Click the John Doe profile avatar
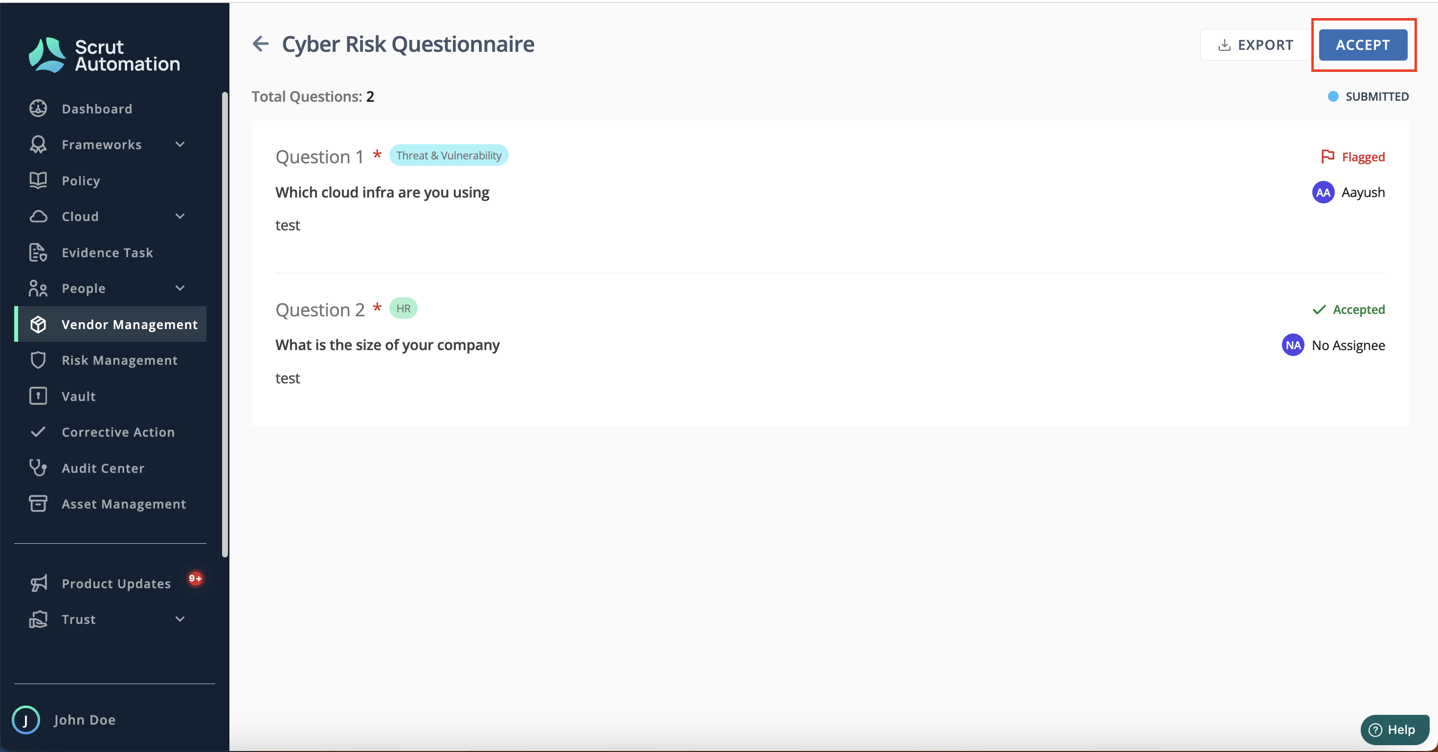Image resolution: width=1438 pixels, height=752 pixels. 25,720
